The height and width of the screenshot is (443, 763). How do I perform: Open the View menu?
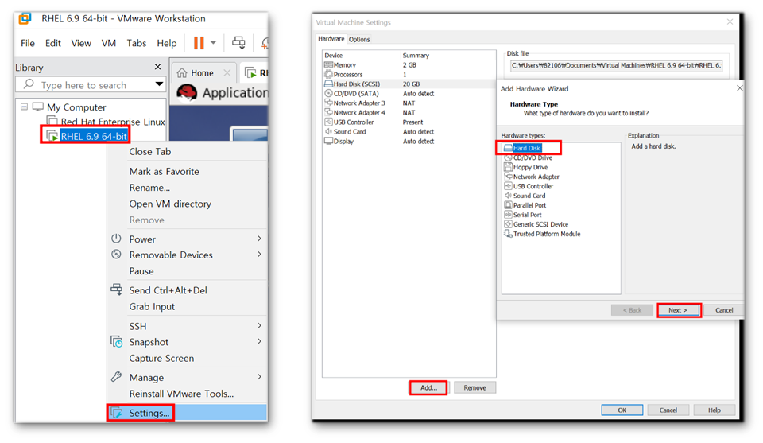click(81, 43)
